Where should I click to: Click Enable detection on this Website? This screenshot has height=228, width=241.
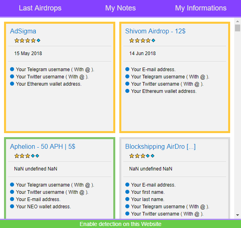coord(120,224)
